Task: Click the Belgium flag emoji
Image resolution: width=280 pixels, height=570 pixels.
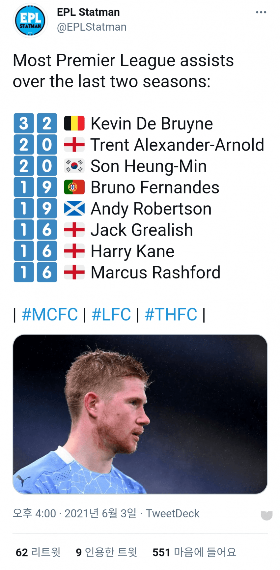Action: [x=74, y=124]
